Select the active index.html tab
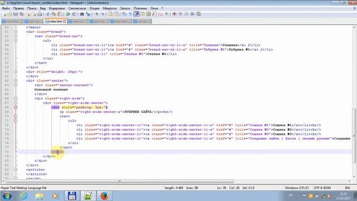Viewport: 357px width, 201px height. 55,21
